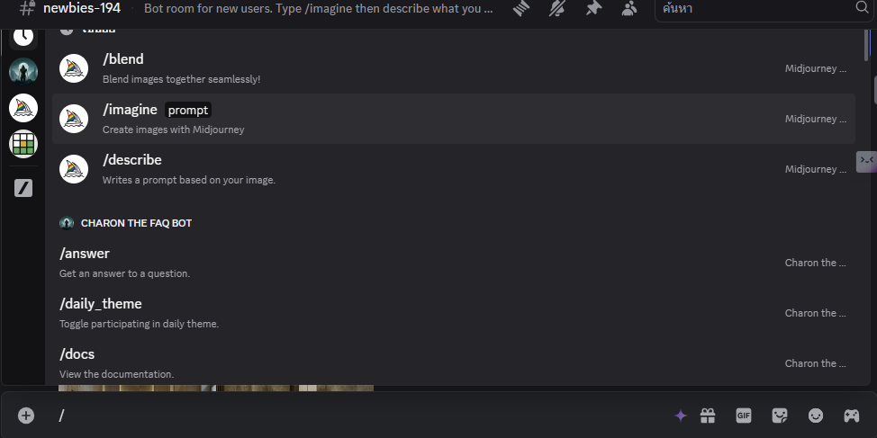Click the Midjourney label on /blend row
877x438 pixels.
(816, 68)
